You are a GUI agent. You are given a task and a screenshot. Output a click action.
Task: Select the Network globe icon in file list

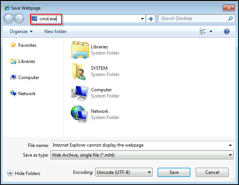coord(80,114)
